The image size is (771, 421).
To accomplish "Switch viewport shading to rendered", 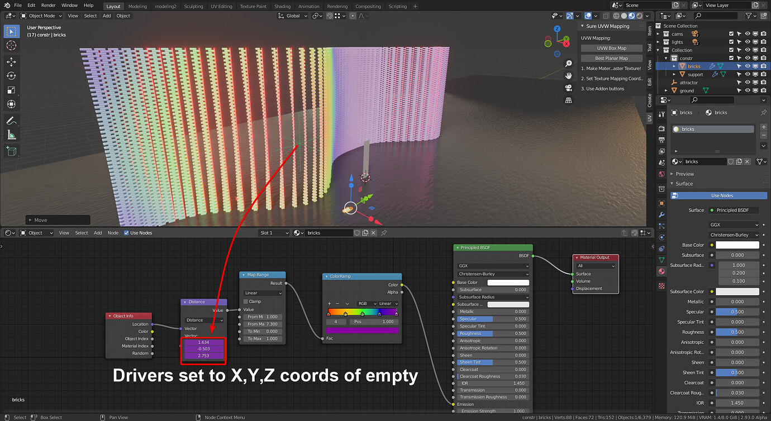I will [640, 16].
